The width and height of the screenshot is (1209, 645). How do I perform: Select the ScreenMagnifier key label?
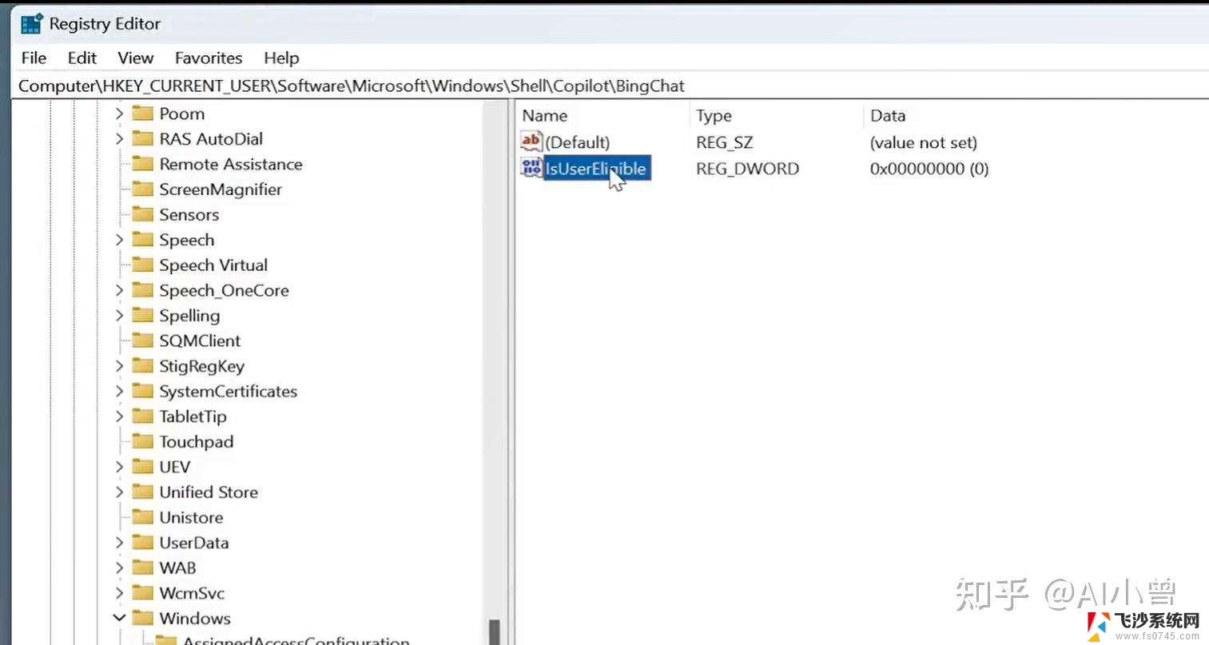221,189
